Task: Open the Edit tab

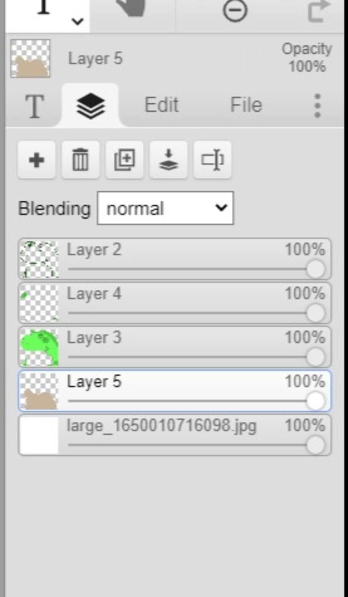Action: pos(161,104)
